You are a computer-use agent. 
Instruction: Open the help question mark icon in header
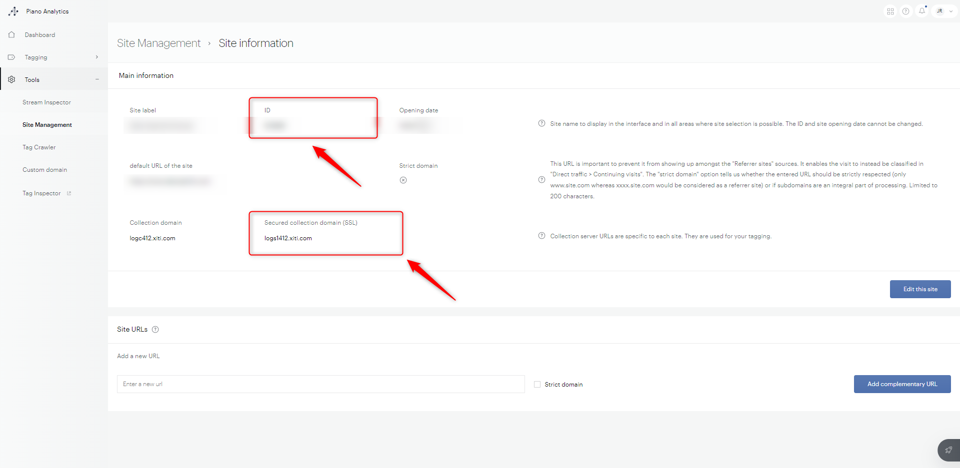(x=905, y=11)
